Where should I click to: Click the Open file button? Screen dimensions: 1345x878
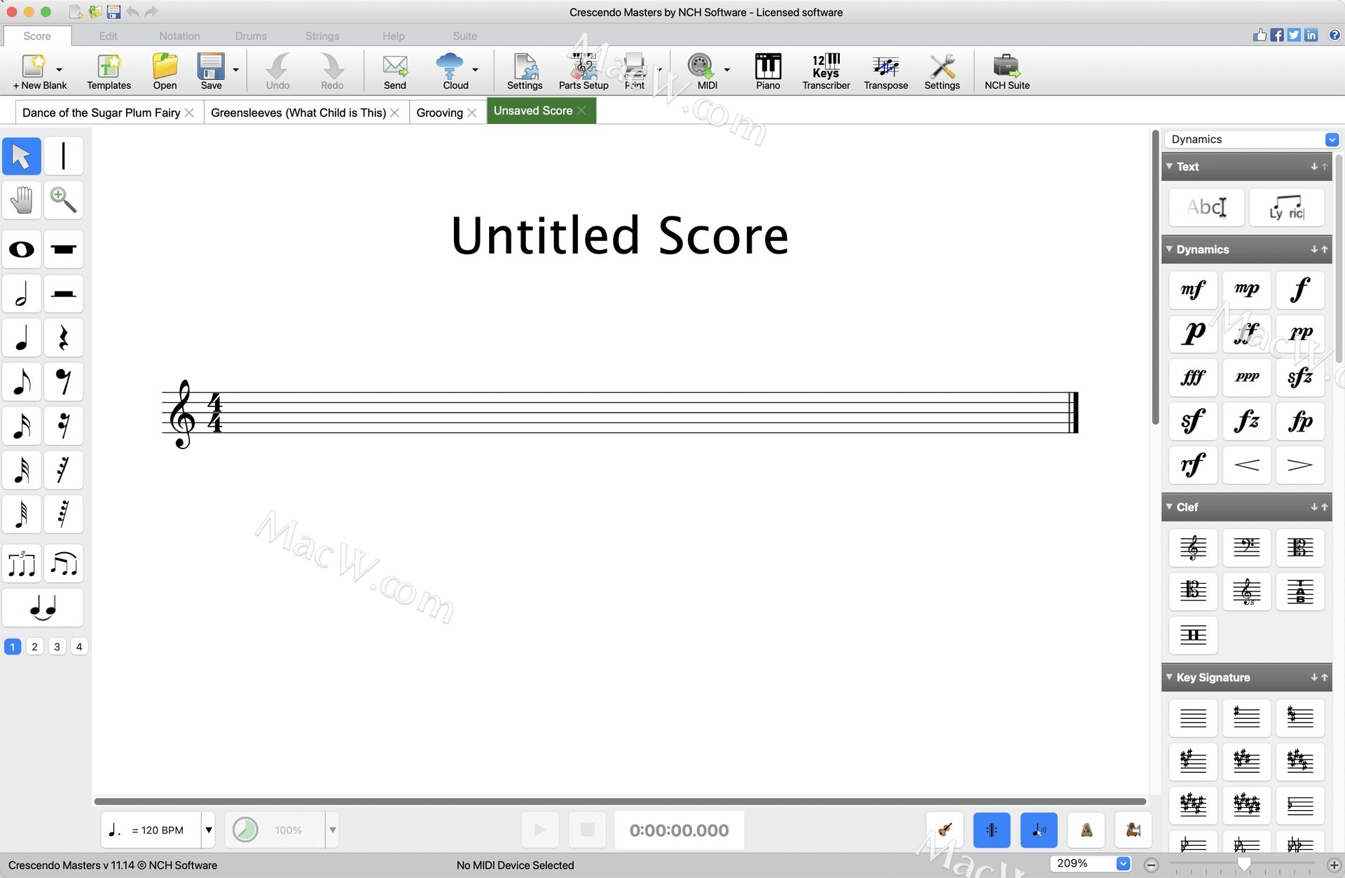pyautogui.click(x=165, y=71)
